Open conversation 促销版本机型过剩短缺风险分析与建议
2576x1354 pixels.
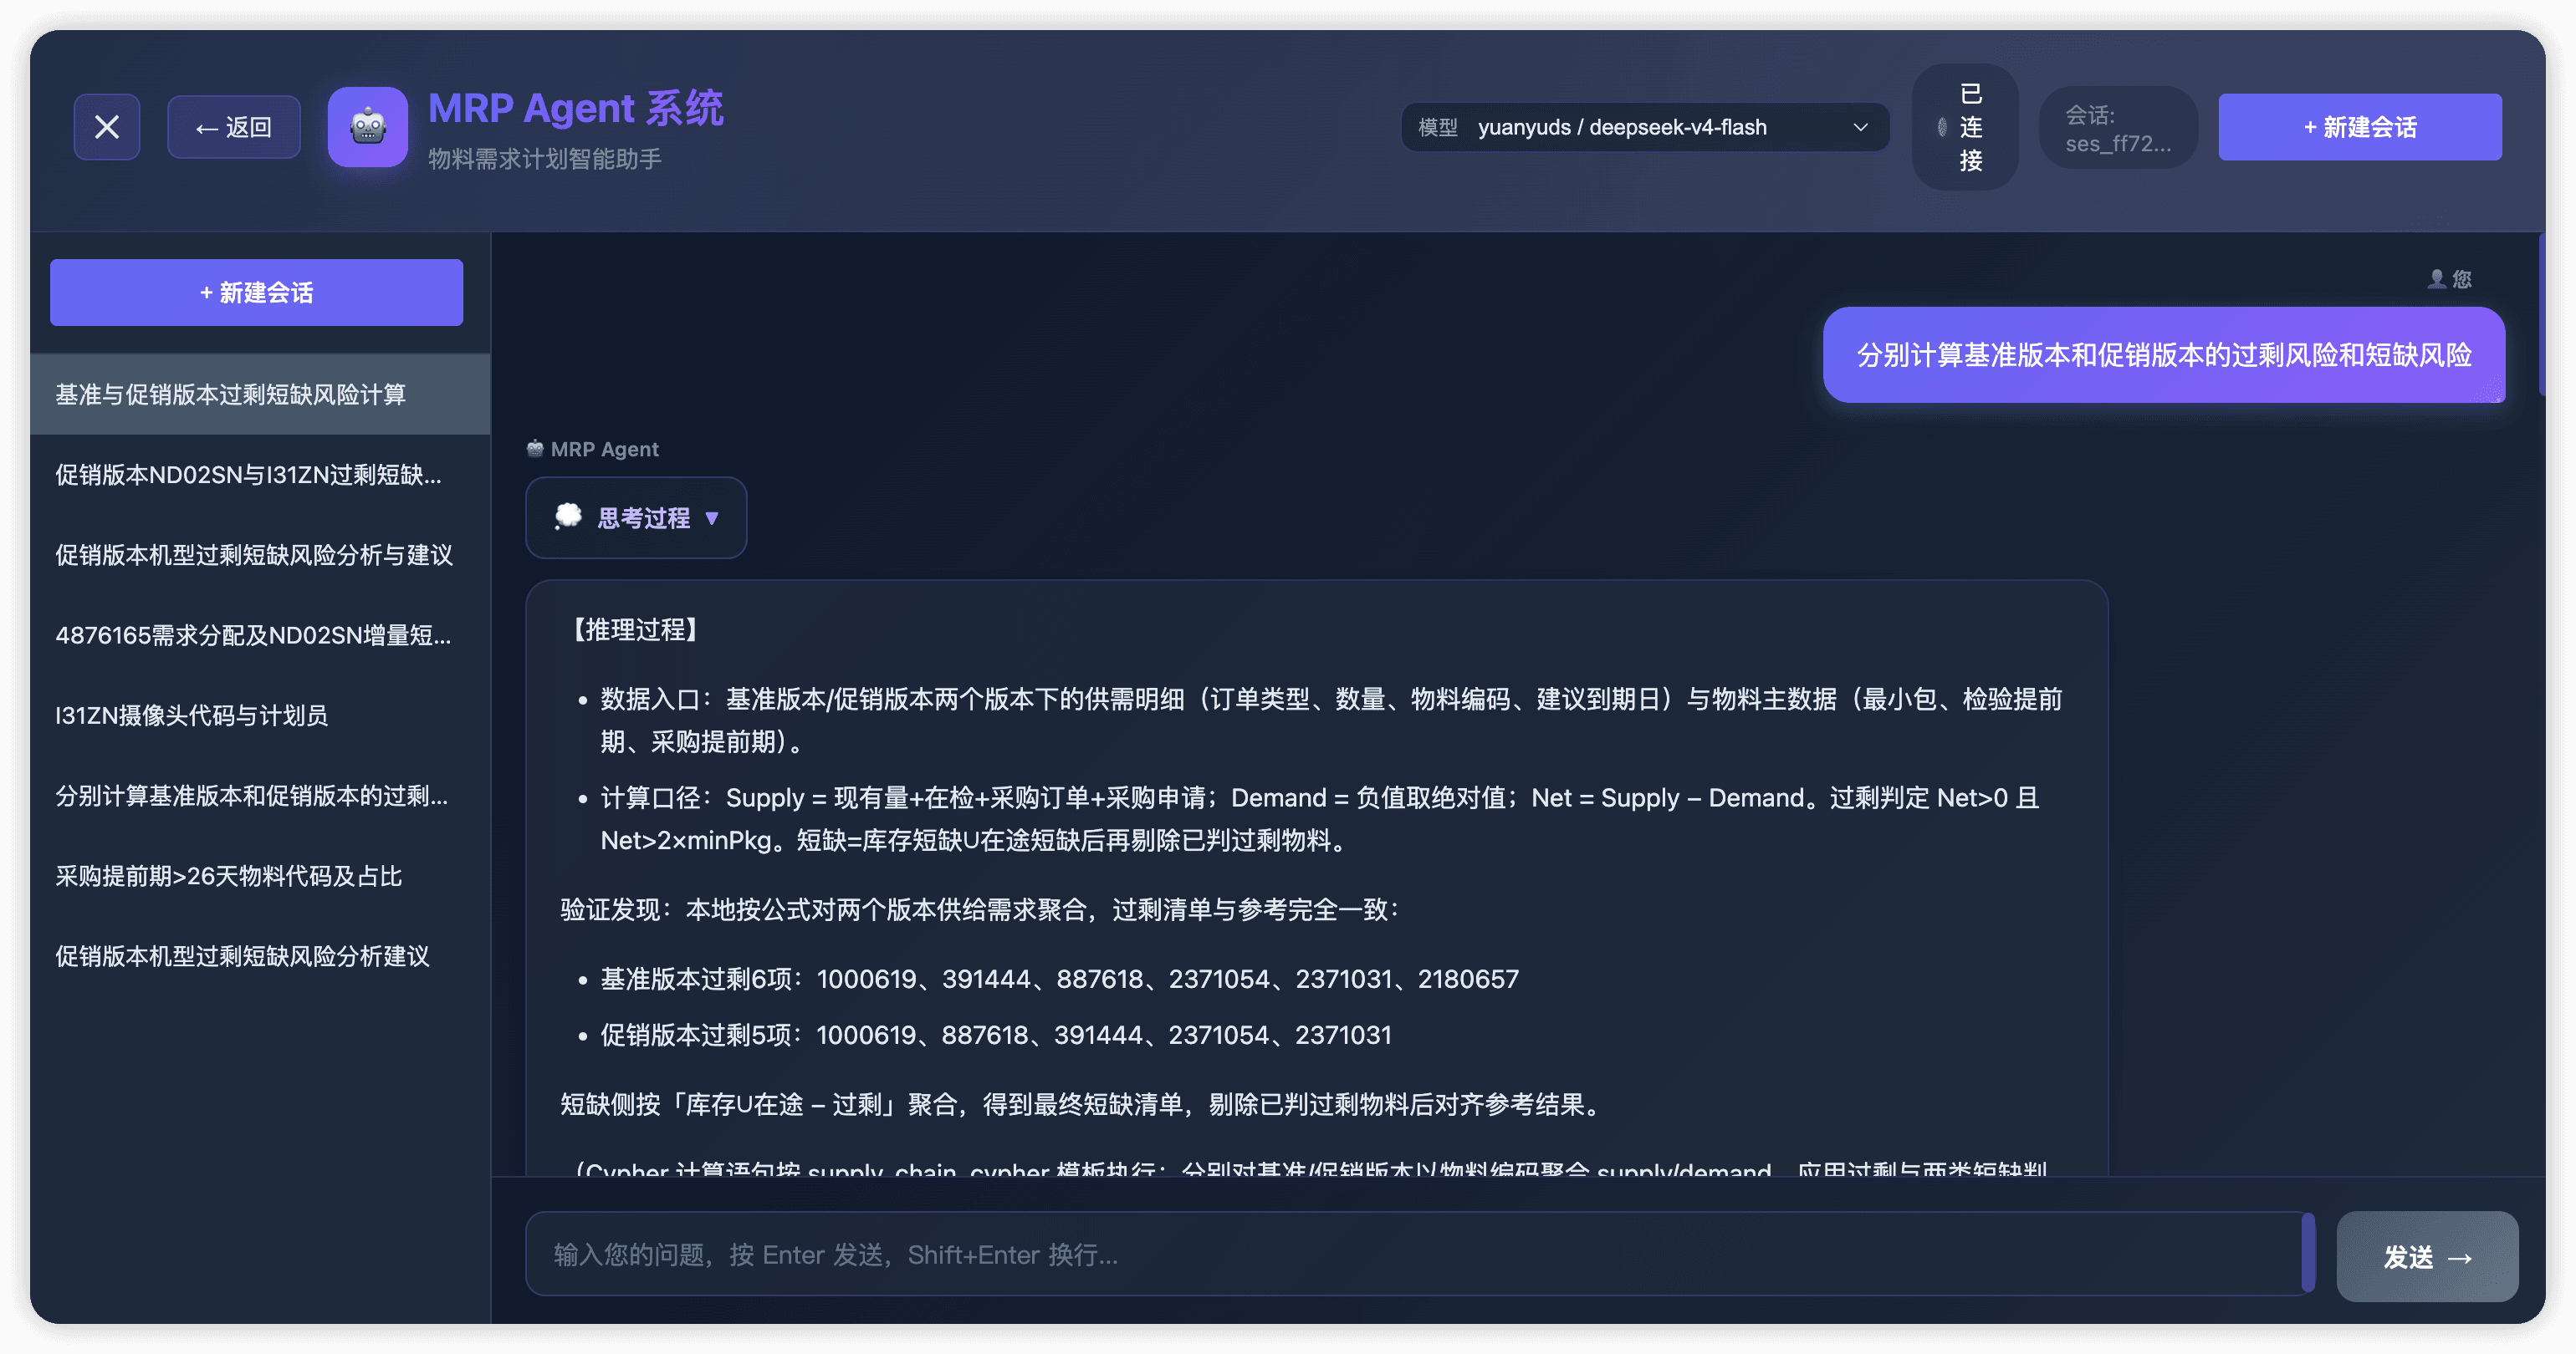pos(260,555)
